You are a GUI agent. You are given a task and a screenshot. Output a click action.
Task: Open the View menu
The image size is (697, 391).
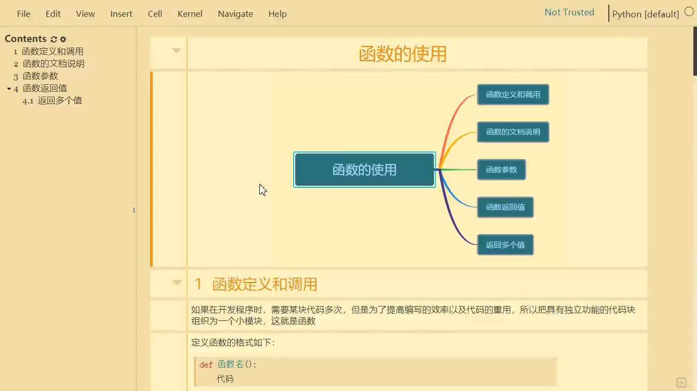coord(86,14)
